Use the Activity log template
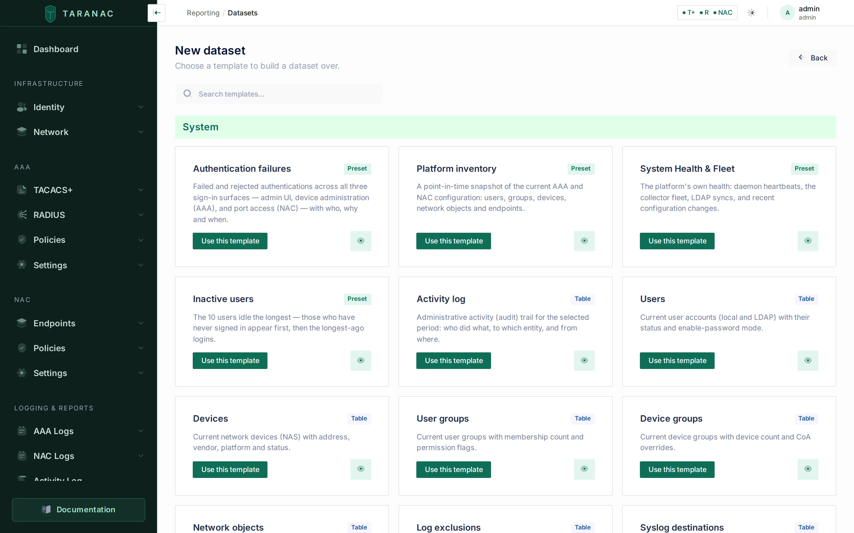This screenshot has width=854, height=533. click(453, 360)
